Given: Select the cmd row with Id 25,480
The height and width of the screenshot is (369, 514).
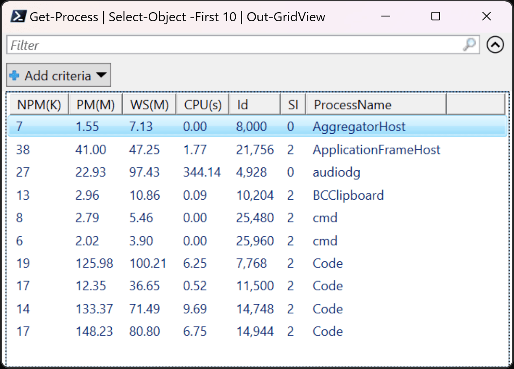Looking at the screenshot, I should [x=258, y=217].
